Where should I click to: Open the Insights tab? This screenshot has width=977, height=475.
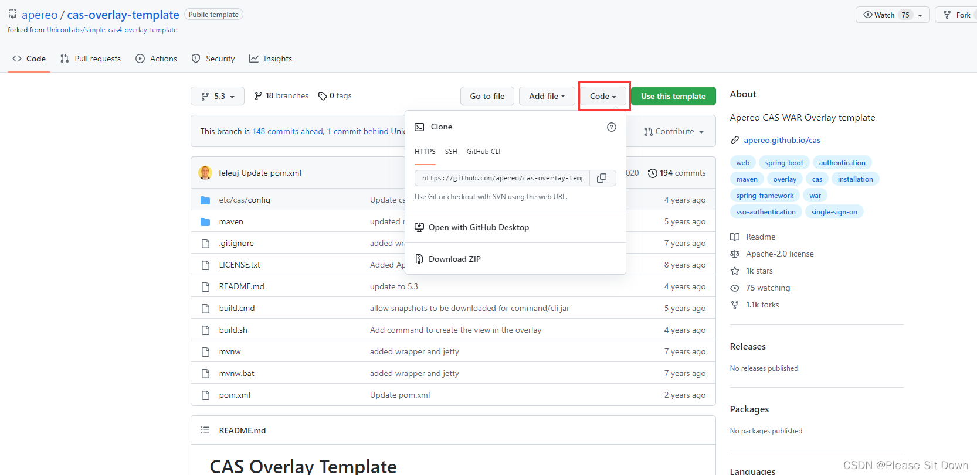[x=270, y=59]
